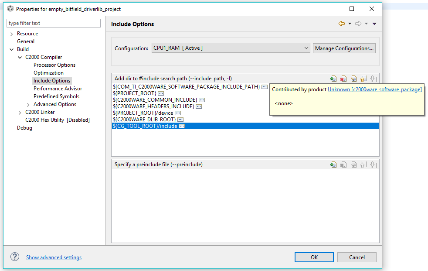The width and height of the screenshot is (428, 271).
Task: Click ellipsis icon next to ${PROJECT_ROOT}/device
Action: 178,113
